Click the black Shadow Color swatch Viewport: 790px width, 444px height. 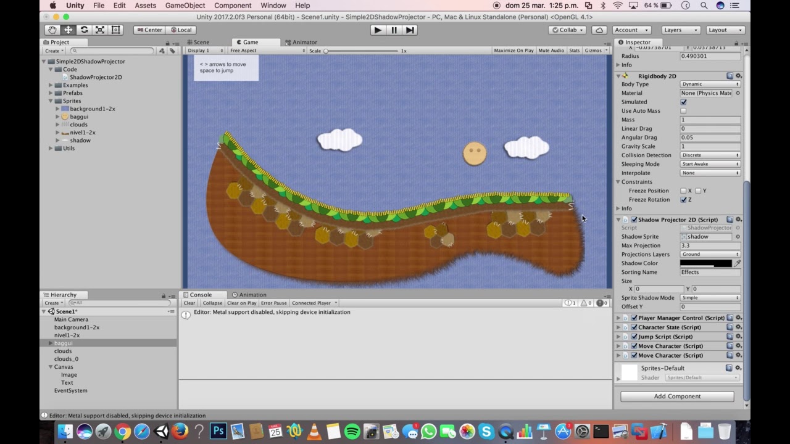(706, 263)
